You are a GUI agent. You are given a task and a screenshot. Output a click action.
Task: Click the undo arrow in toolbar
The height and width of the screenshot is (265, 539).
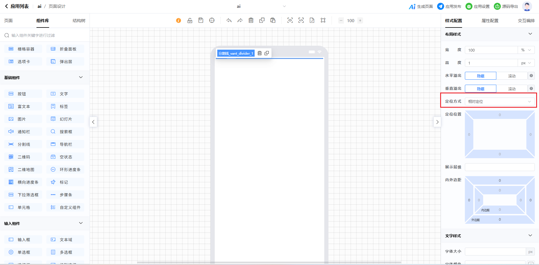[x=229, y=20]
